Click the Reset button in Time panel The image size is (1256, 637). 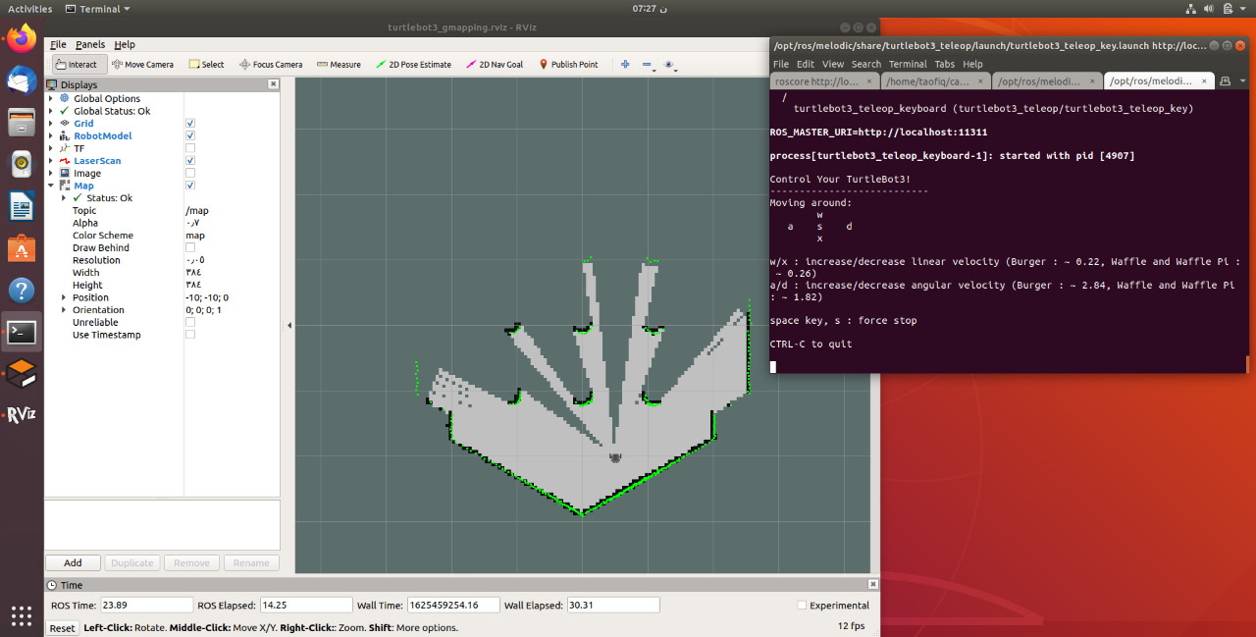pos(62,628)
